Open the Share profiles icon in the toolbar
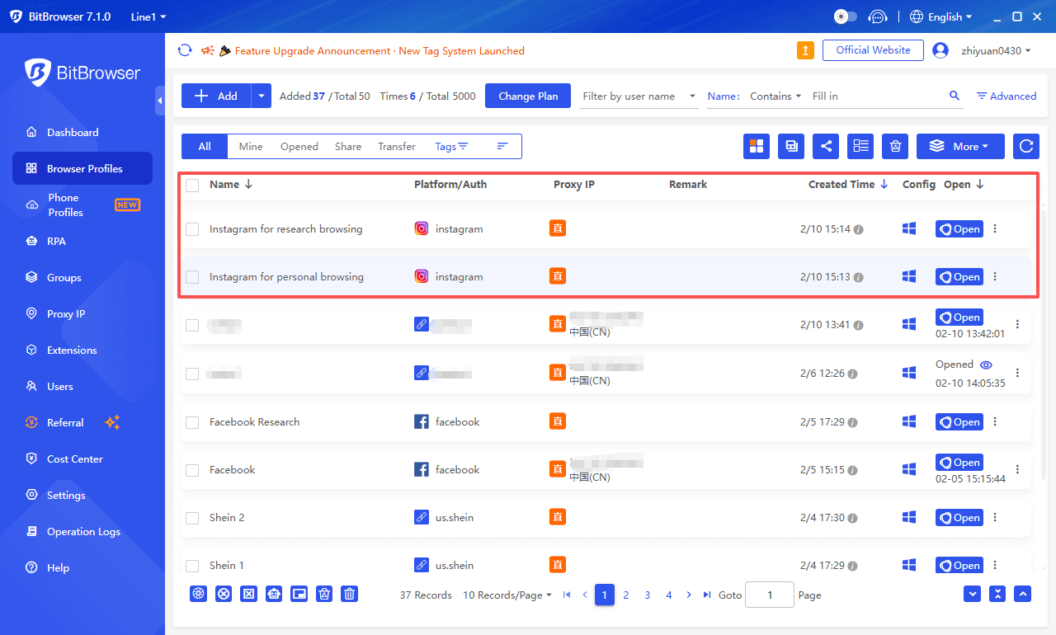Viewport: 1056px width, 635px height. point(826,146)
